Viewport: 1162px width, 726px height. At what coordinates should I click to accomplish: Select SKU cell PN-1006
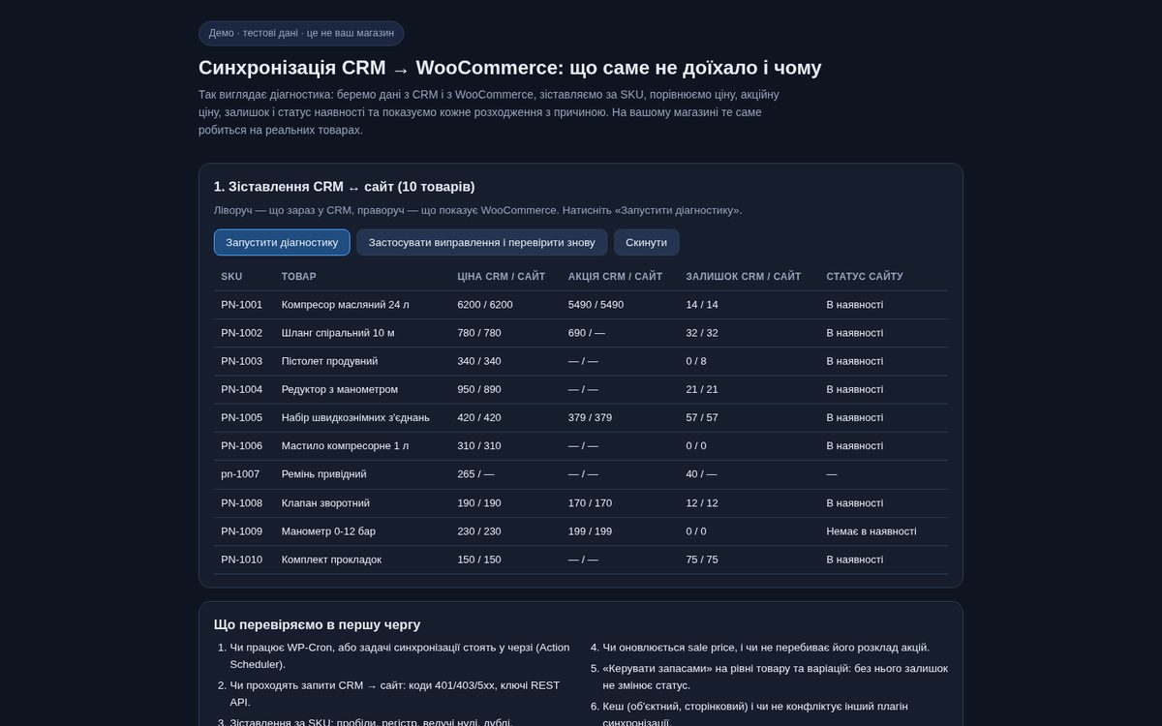[241, 446]
